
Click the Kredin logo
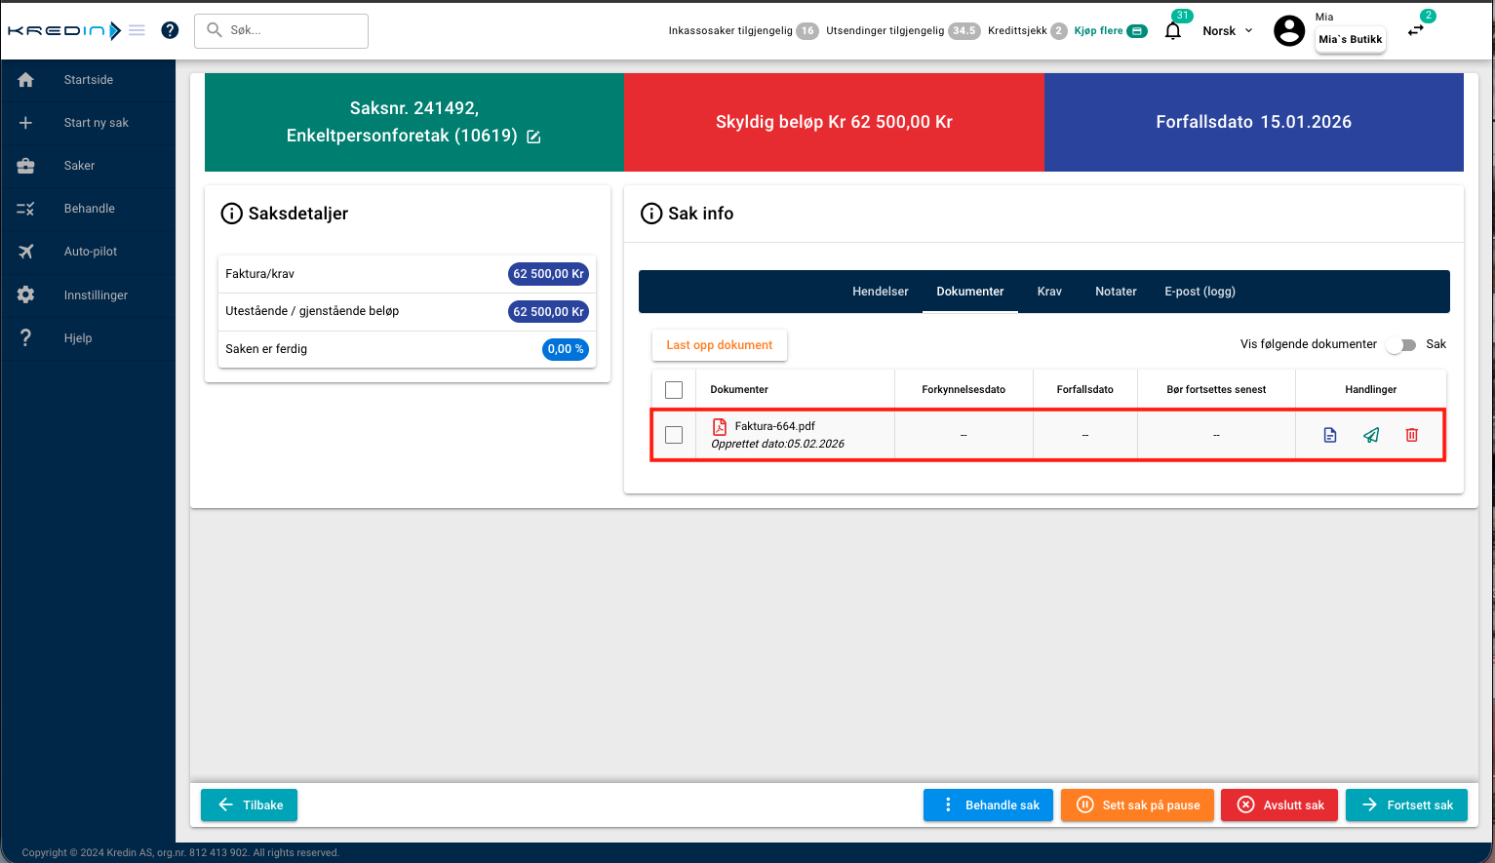pyautogui.click(x=64, y=30)
